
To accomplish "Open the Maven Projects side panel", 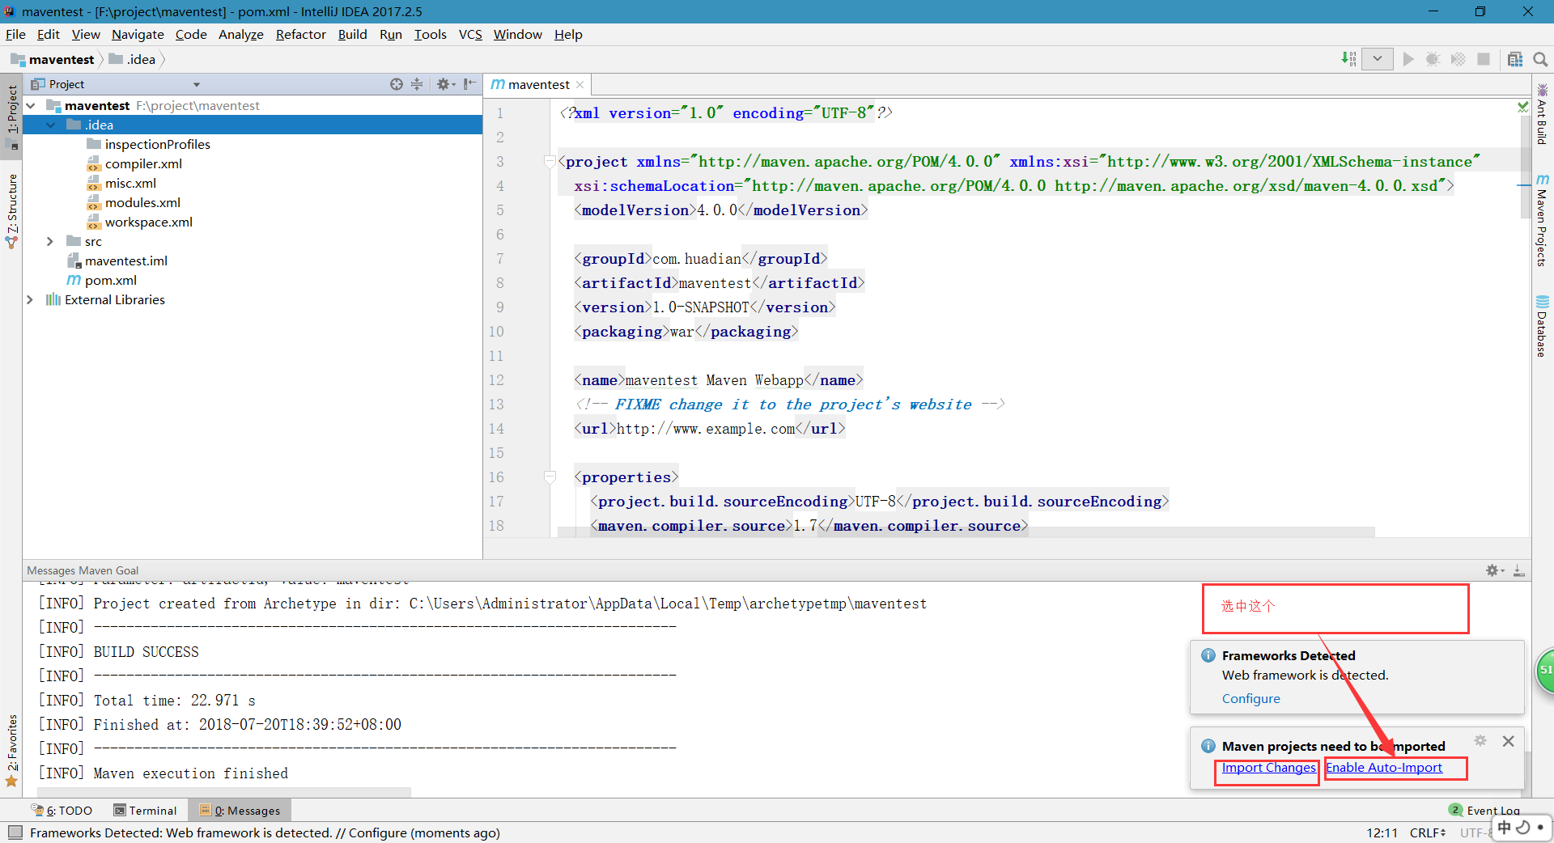I will point(1543,220).
